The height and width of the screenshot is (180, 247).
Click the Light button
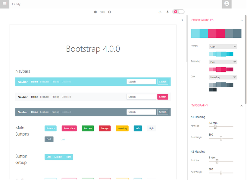152,128
